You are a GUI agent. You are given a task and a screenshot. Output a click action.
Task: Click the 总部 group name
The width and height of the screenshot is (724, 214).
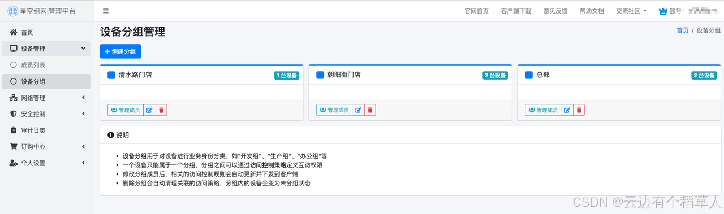(x=542, y=75)
